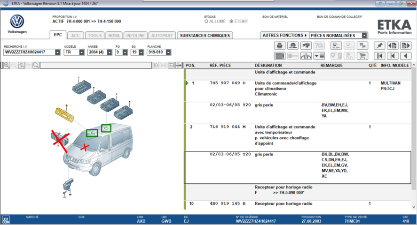Select the ALLUMÉ stocks radio button
417x225 pixels.
coord(206,21)
